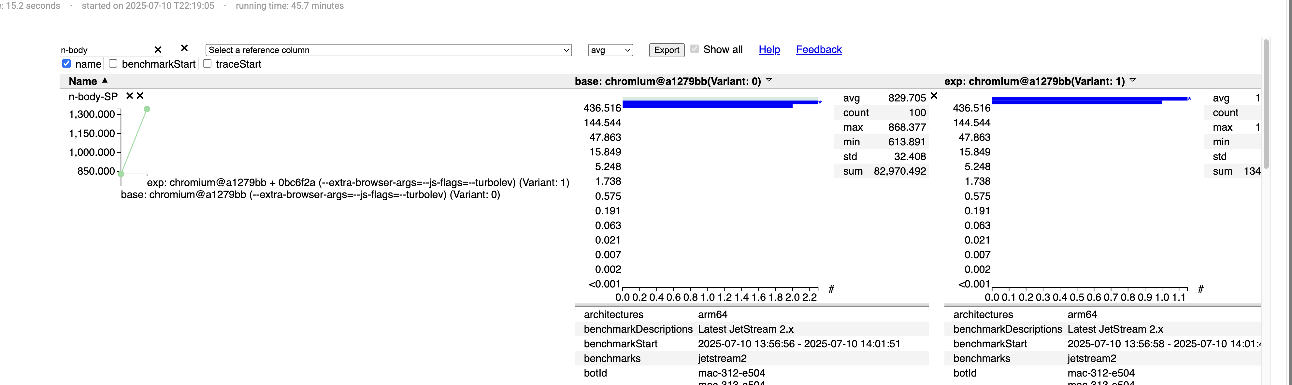Click Name column sort arrow

pos(105,80)
